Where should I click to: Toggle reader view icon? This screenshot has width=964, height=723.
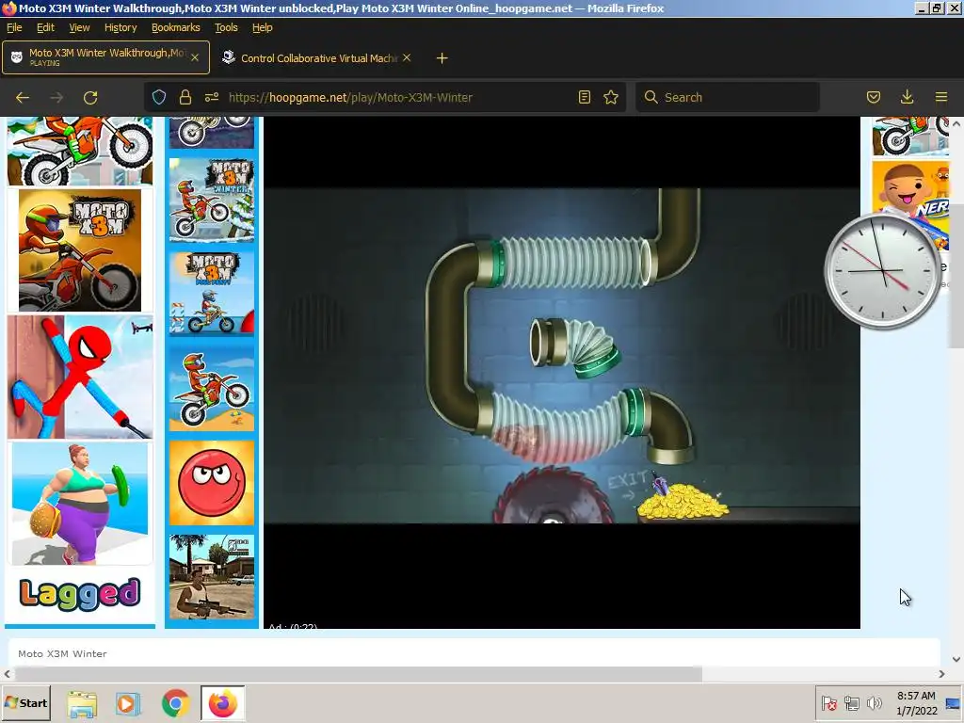584,97
